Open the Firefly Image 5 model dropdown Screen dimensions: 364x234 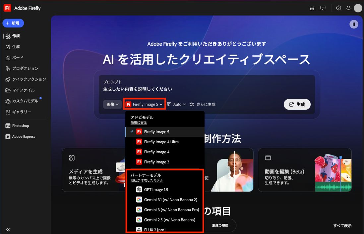tap(145, 105)
